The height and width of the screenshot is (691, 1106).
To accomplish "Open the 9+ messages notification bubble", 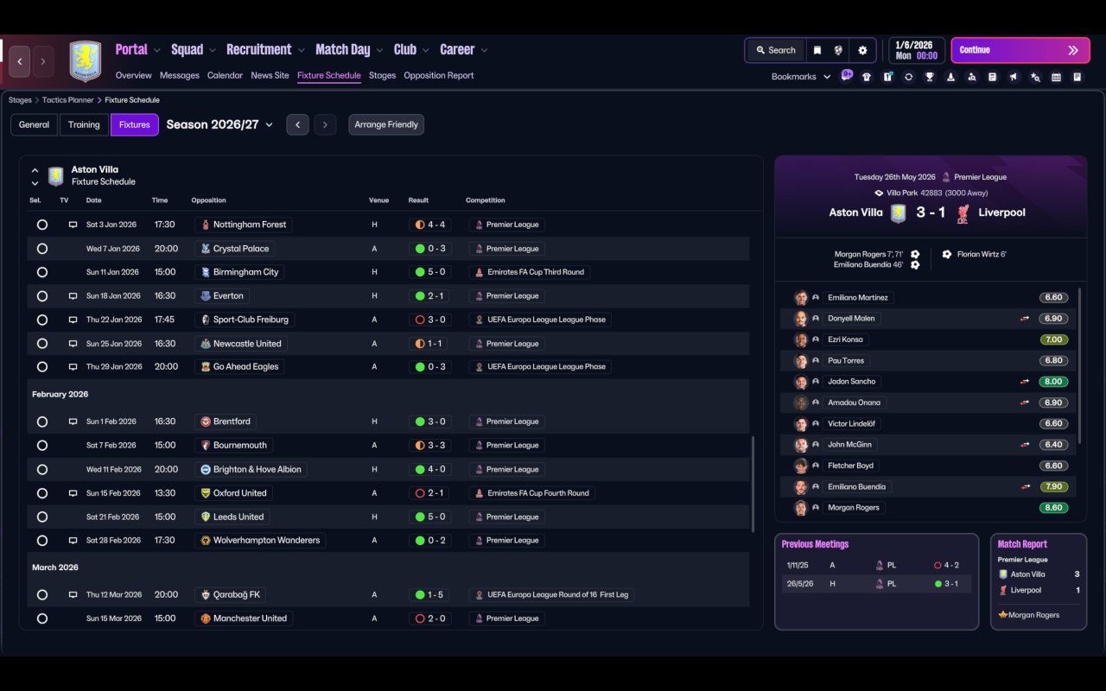I will click(847, 75).
